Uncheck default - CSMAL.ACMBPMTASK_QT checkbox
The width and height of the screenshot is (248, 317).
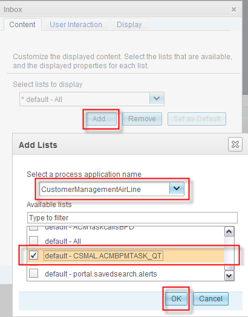point(34,255)
